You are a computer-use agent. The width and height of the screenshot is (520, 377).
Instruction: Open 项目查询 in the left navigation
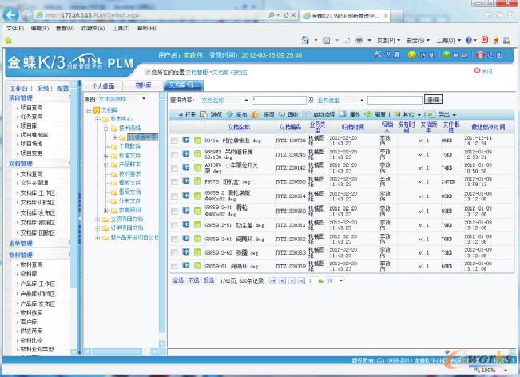31,108
